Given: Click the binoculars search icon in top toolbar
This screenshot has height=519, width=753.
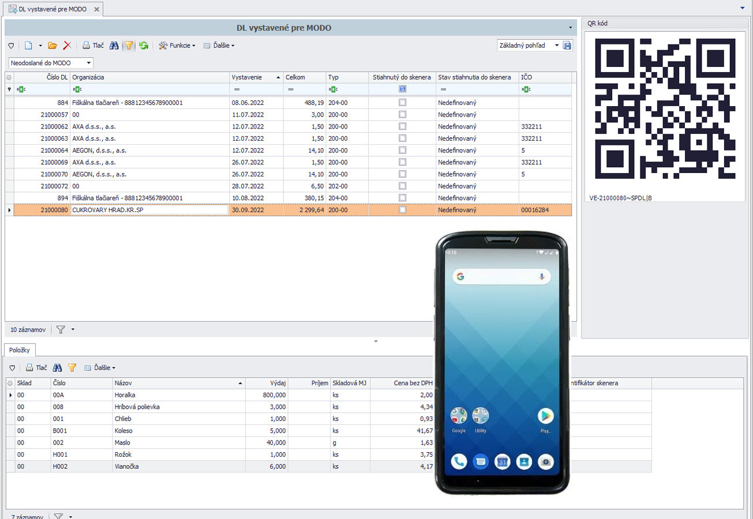Looking at the screenshot, I should [x=114, y=46].
